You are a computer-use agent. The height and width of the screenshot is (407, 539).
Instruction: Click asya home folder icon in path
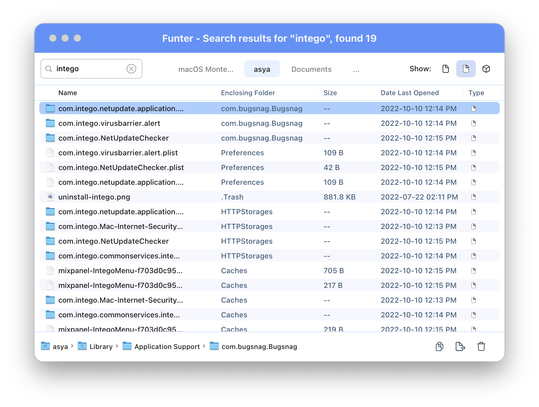click(45, 346)
